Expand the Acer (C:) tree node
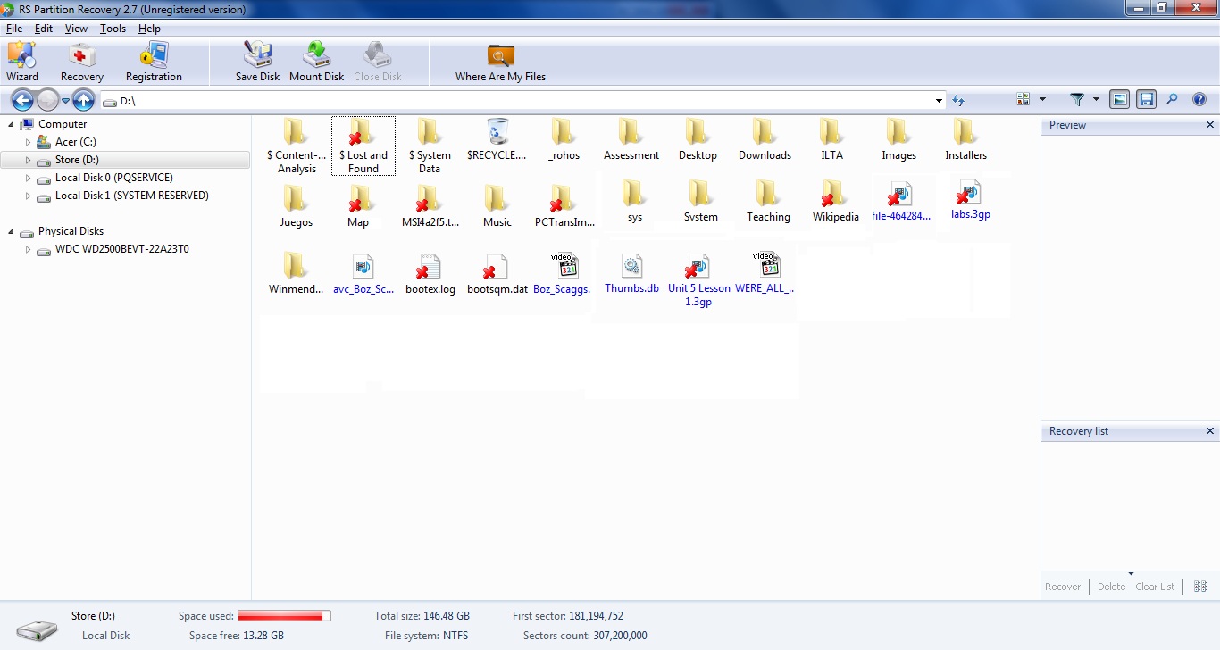The height and width of the screenshot is (650, 1220). click(x=28, y=142)
